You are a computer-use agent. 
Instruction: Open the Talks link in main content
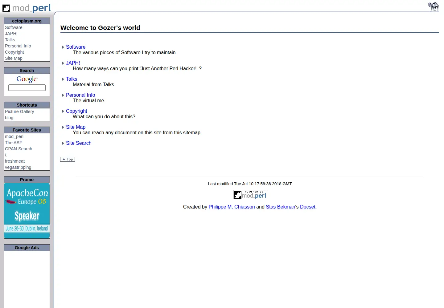pyautogui.click(x=72, y=79)
